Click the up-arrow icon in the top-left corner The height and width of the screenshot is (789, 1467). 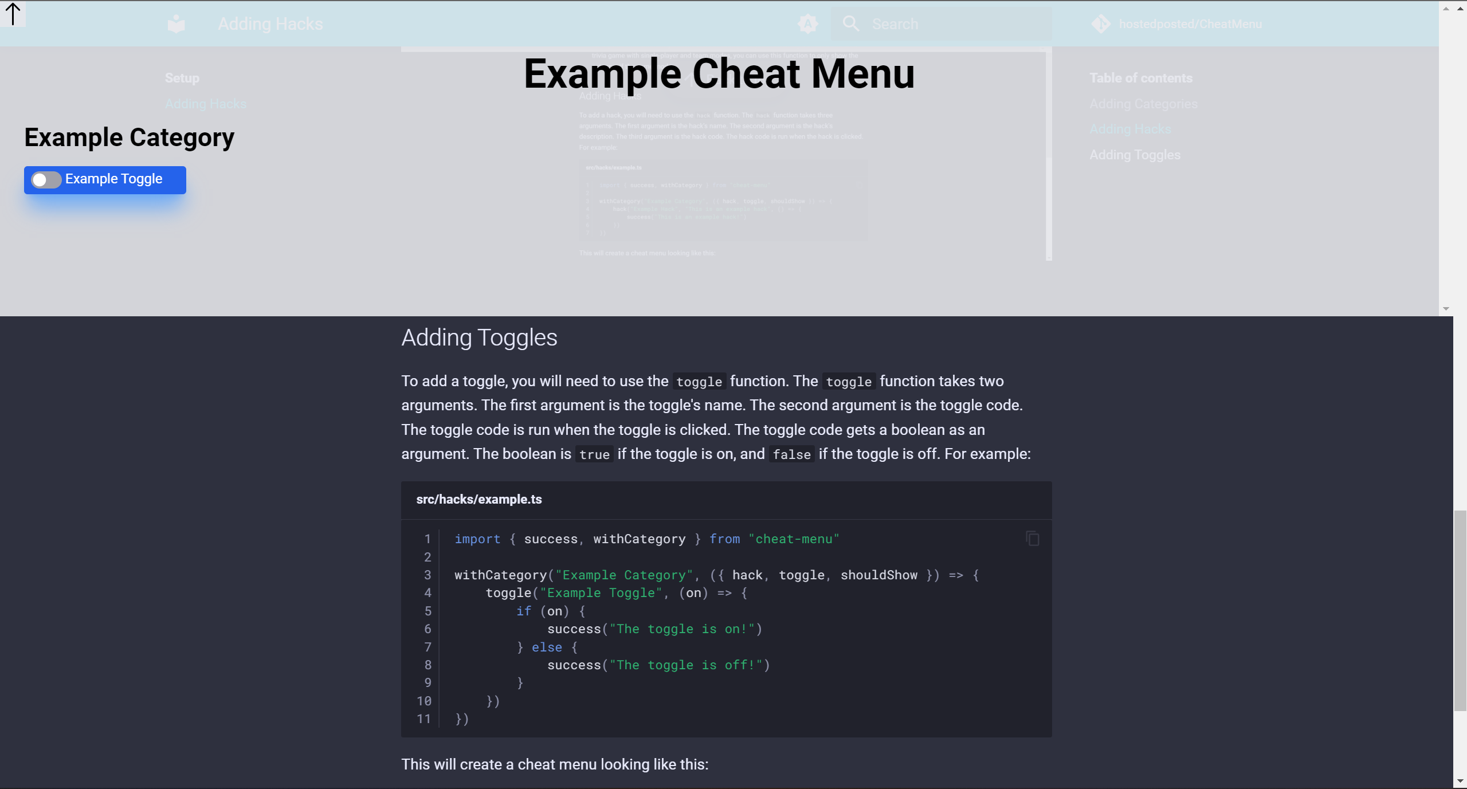point(13,14)
